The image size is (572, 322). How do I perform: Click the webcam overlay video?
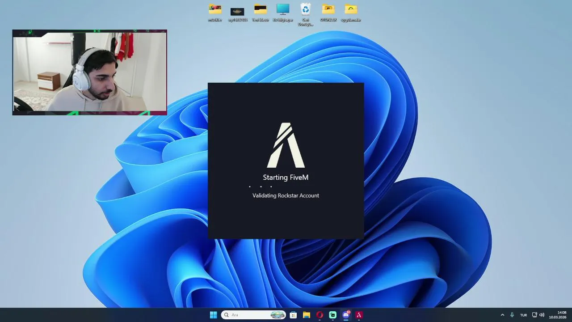(90, 72)
